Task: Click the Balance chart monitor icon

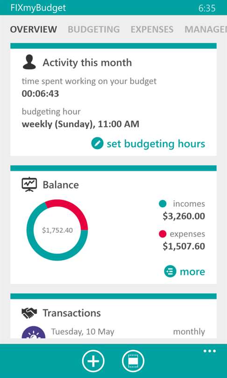Action: click(x=29, y=185)
